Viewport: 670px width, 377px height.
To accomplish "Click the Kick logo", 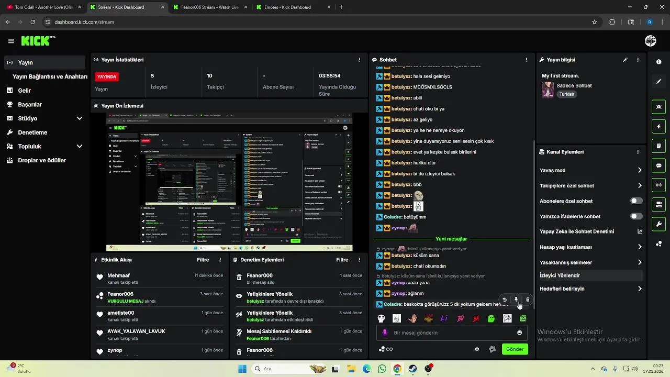I will pyautogui.click(x=38, y=41).
